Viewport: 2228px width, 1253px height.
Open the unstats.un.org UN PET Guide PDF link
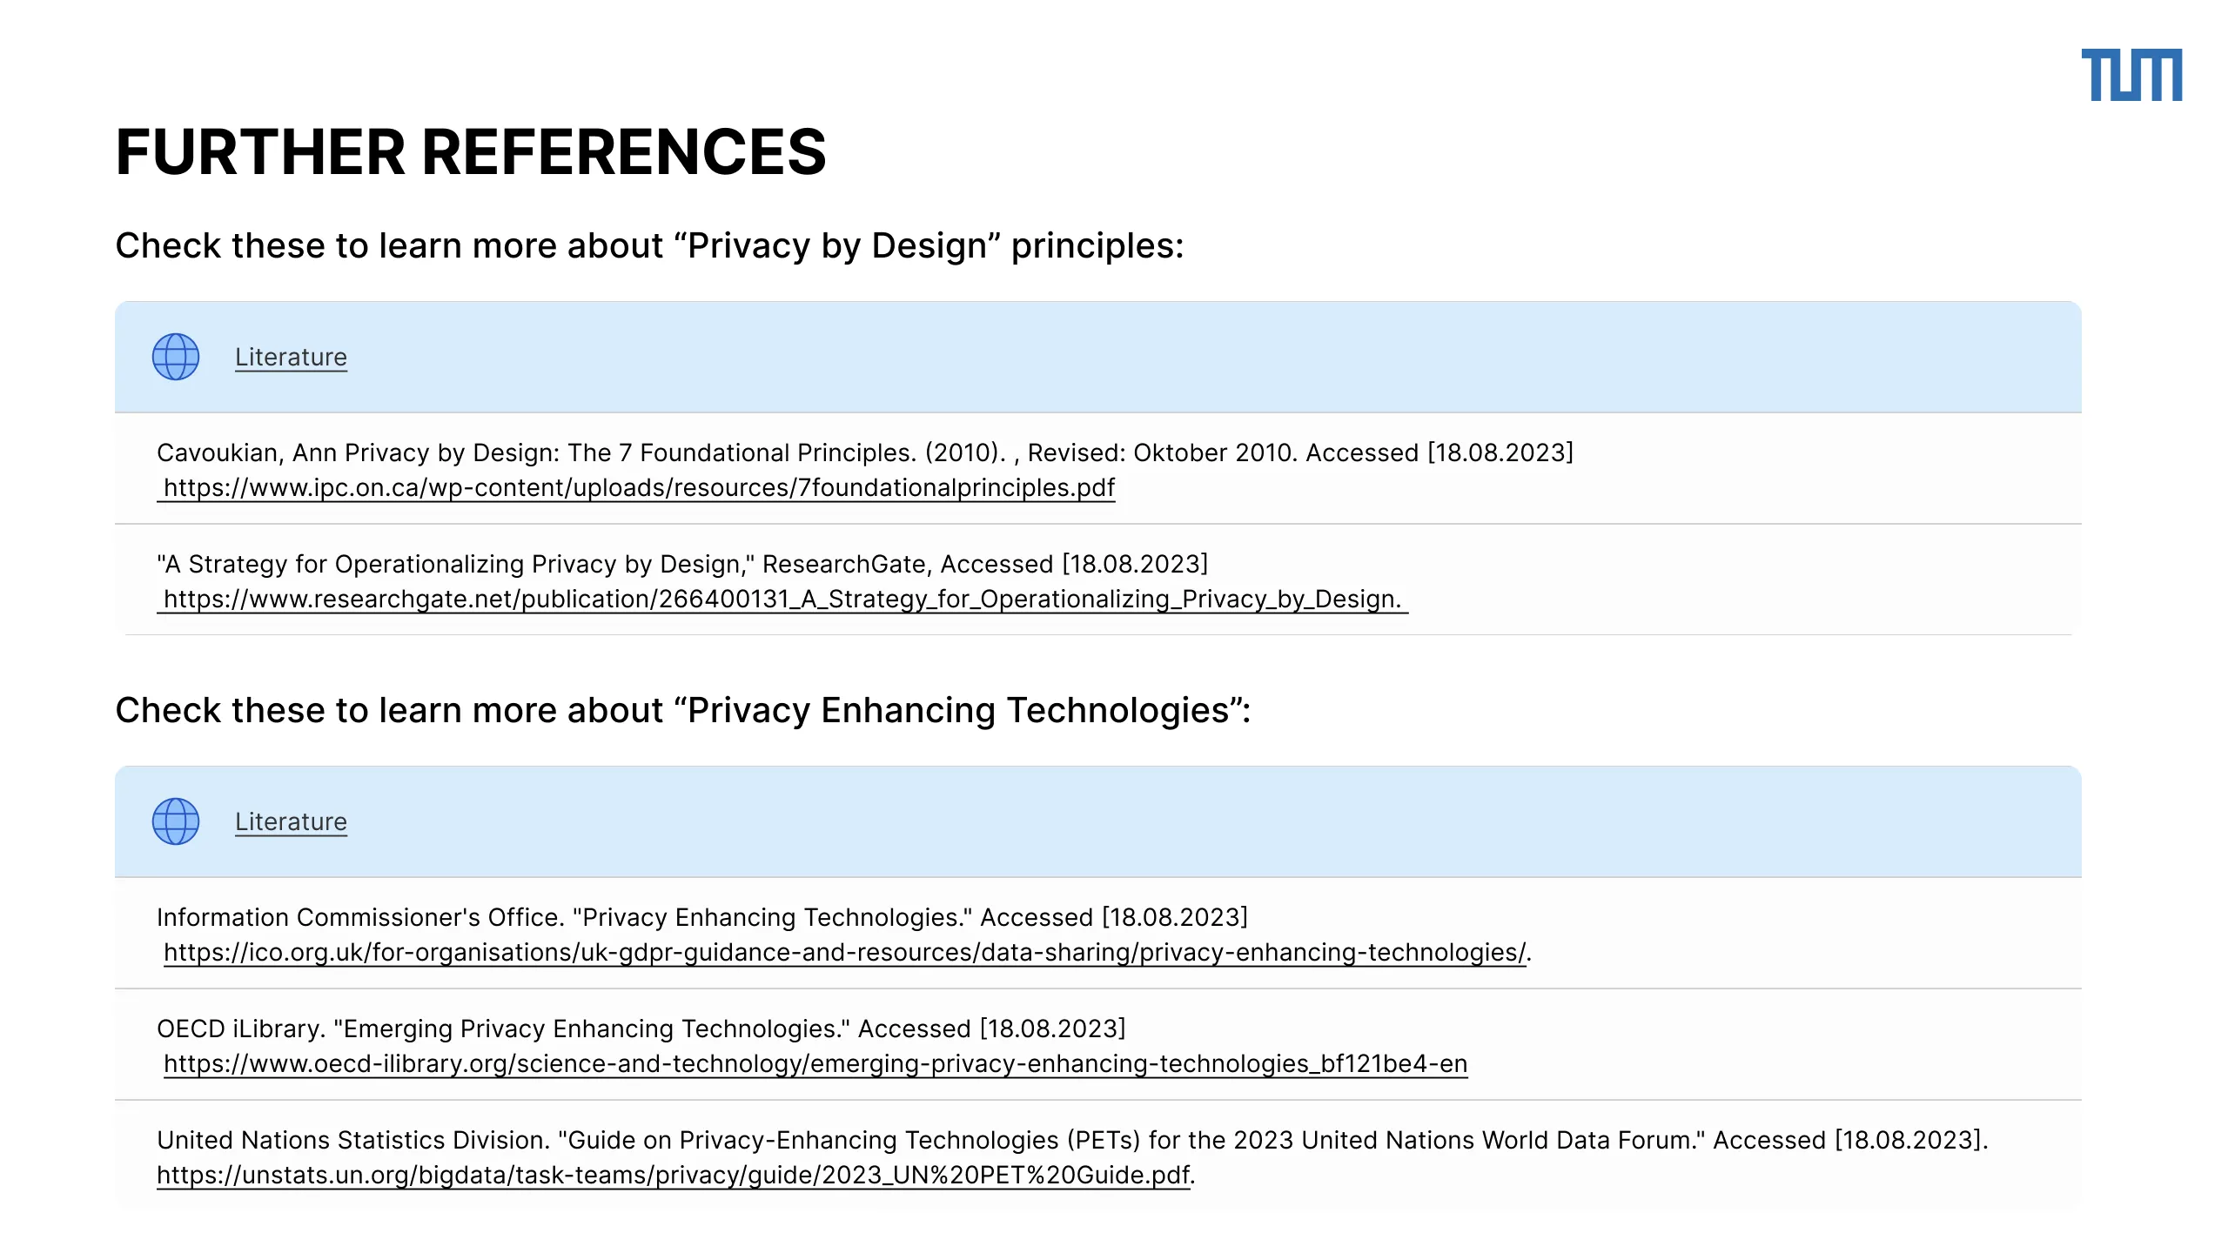tap(673, 1176)
